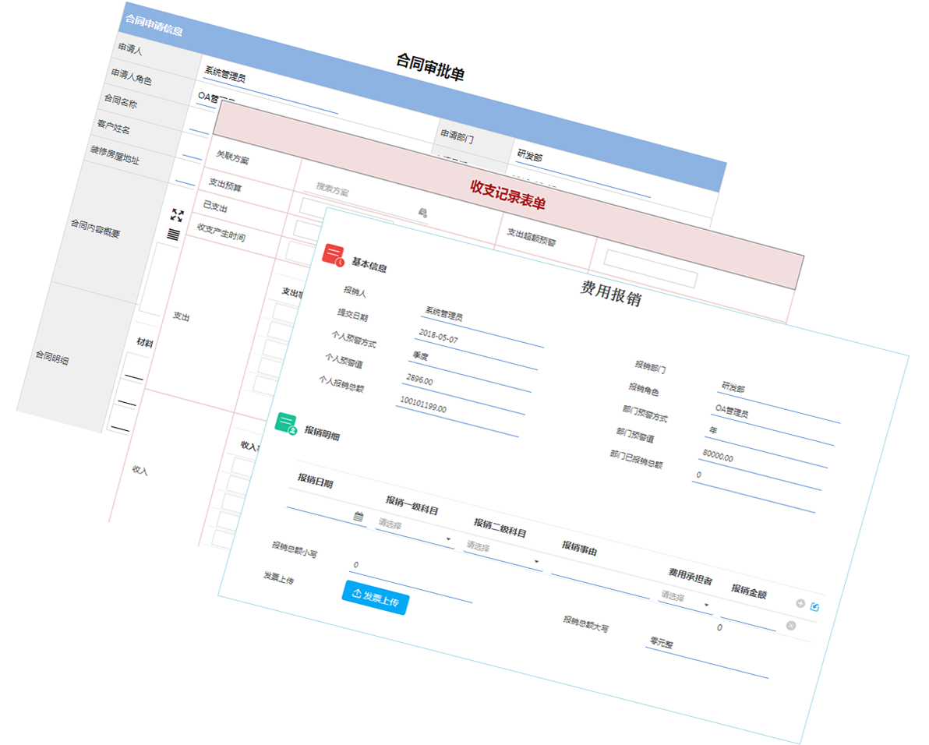Click the 支出预算 label
929x745 pixels.
(225, 185)
